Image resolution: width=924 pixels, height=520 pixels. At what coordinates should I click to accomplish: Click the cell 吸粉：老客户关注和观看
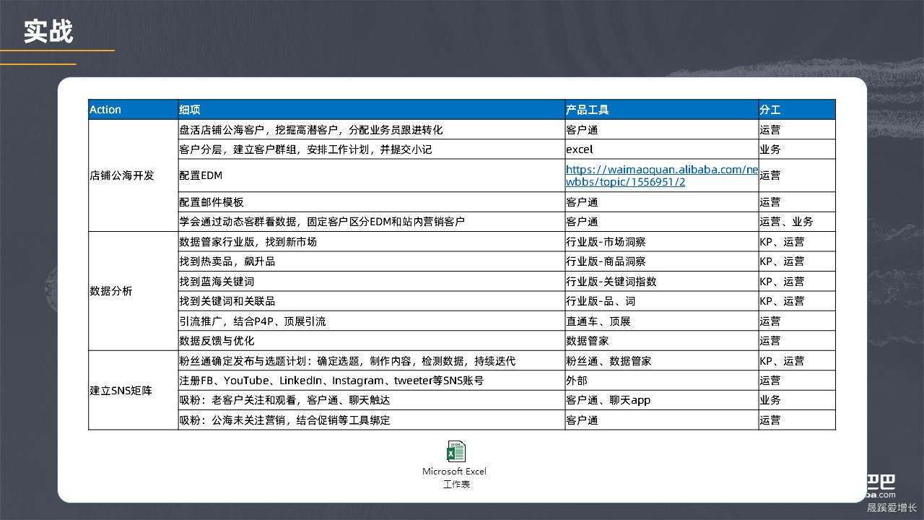pyautogui.click(x=371, y=400)
